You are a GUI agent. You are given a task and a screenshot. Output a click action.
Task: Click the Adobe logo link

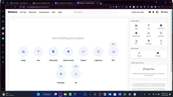click(x=165, y=12)
